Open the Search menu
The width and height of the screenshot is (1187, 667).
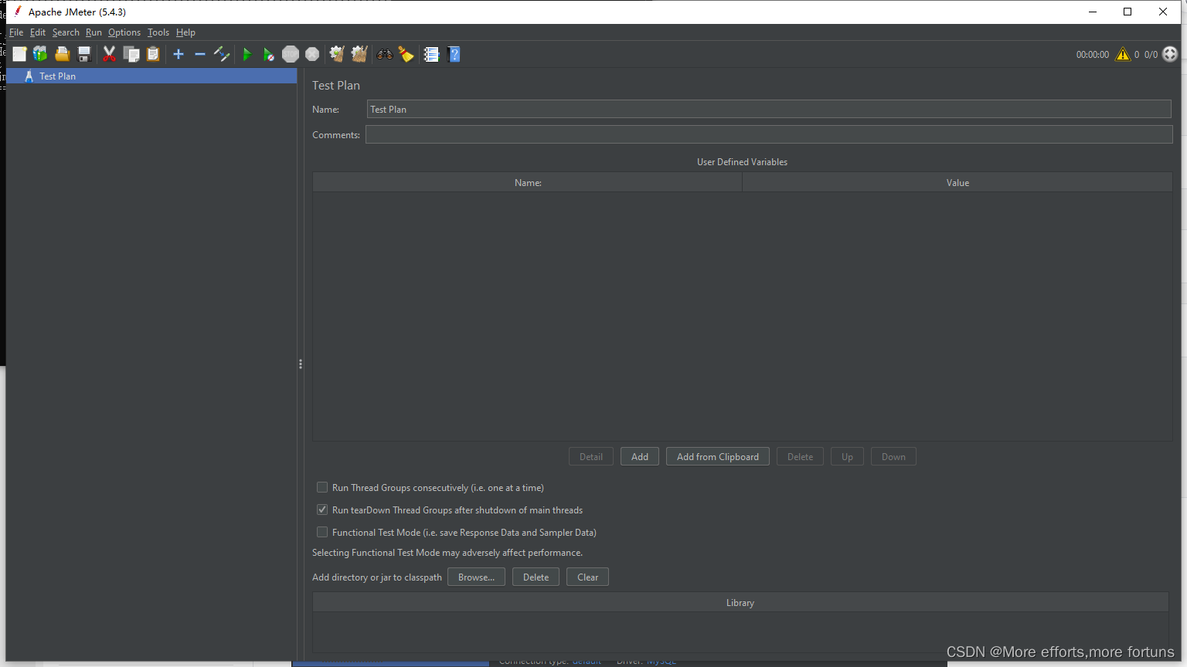(x=66, y=32)
